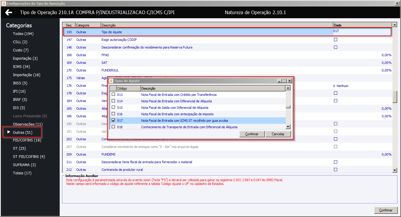
Task: Enable Contranota de produtor rural checkbox
Action: [335, 170]
